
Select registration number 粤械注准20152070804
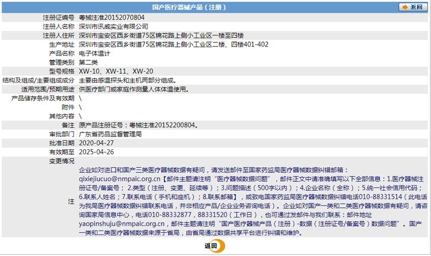[x=112, y=18]
